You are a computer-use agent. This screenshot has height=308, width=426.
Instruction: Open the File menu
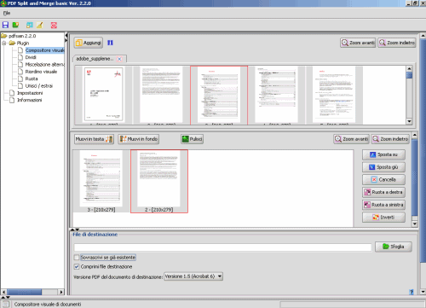[7, 13]
